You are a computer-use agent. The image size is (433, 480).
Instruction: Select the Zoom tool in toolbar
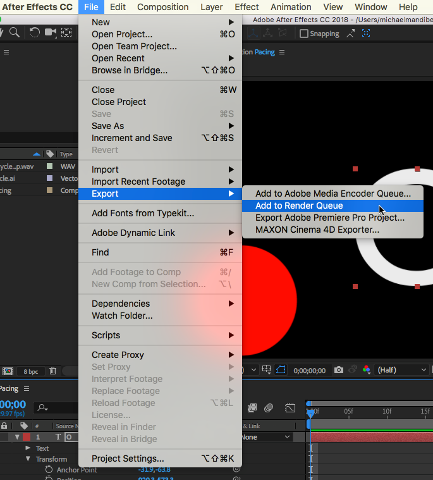coord(14,33)
